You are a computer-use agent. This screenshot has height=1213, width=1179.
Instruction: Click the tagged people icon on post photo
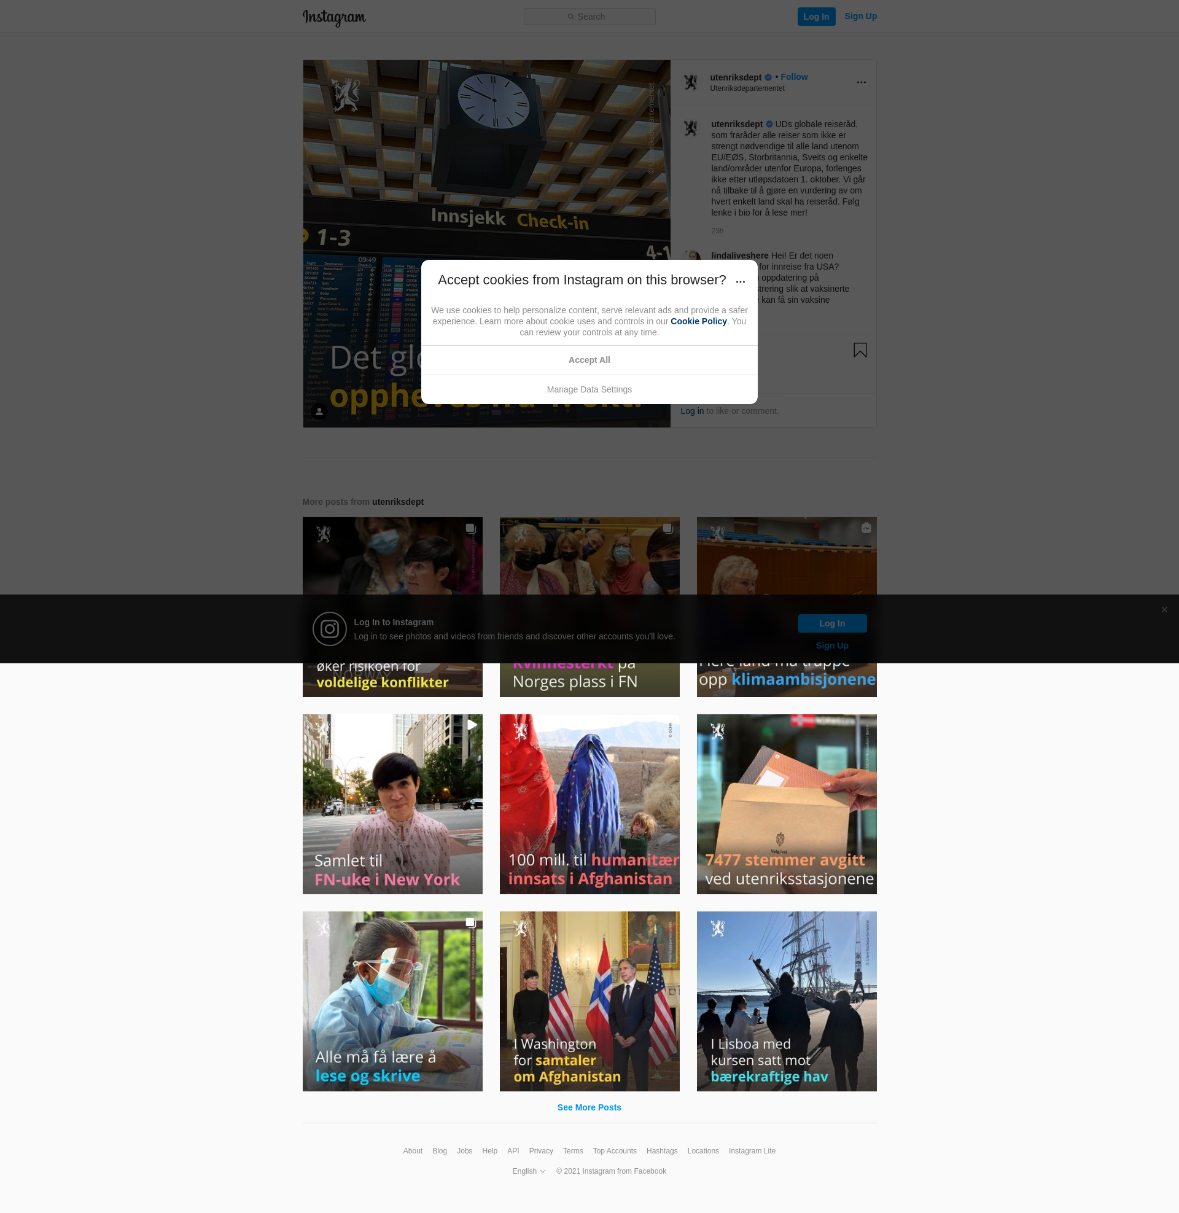click(x=319, y=411)
